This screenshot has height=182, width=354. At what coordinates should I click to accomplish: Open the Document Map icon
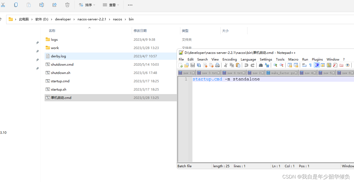pyautogui.click(x=329, y=65)
